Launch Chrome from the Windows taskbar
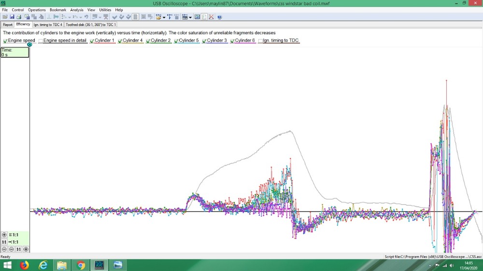Screen dimensions: 483x271 pos(81,265)
